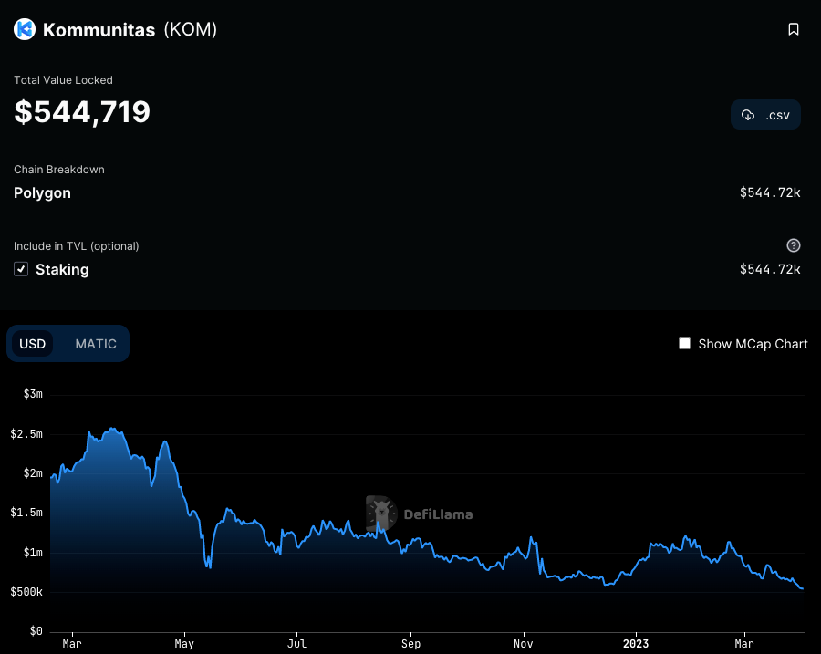Click the Kommunitas logo icon
The width and height of the screenshot is (821, 654).
(25, 29)
